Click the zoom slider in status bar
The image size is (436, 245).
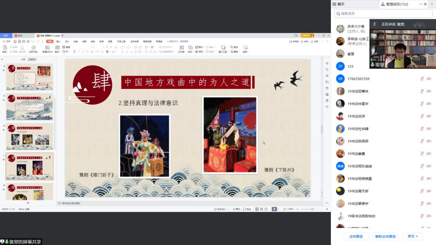click(307, 209)
